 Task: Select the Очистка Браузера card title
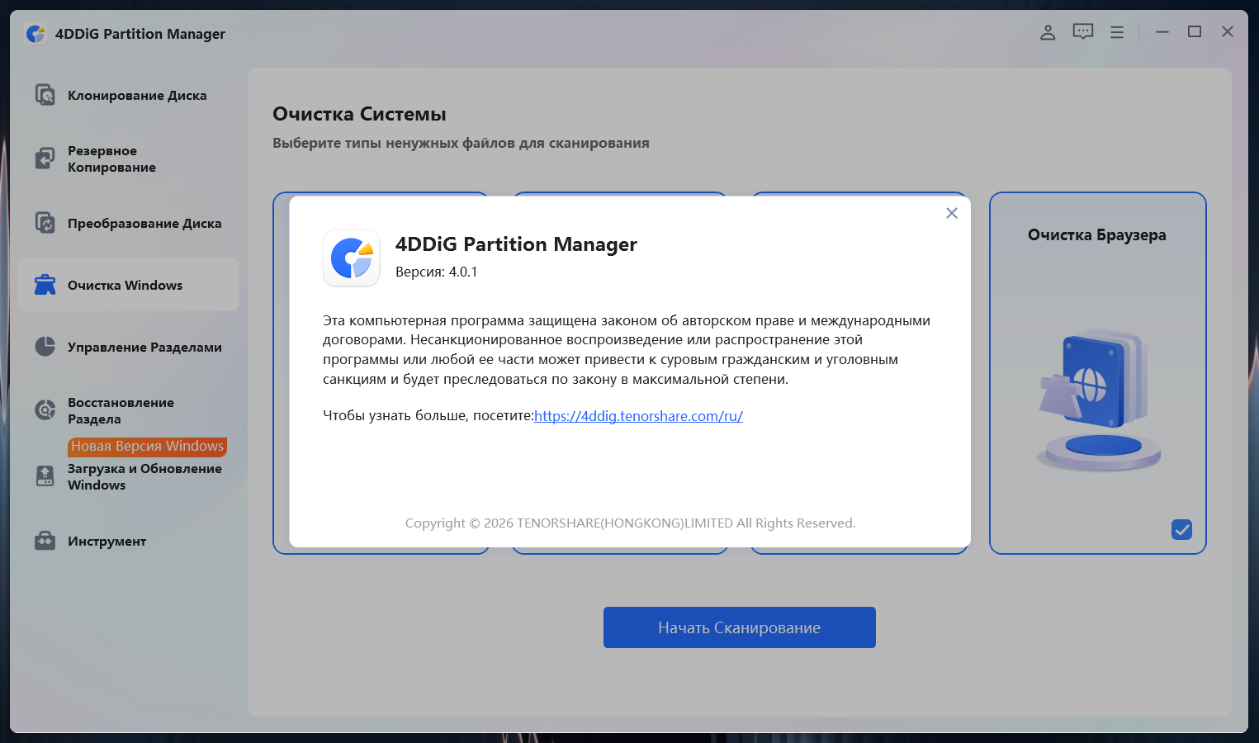(x=1097, y=235)
